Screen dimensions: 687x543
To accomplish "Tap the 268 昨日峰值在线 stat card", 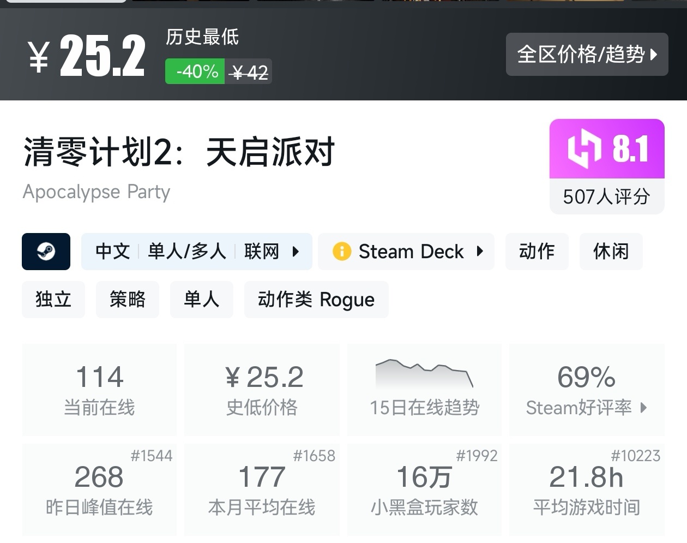I will click(99, 490).
